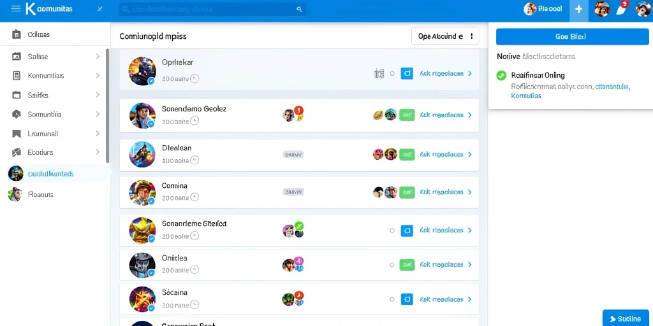
Task: Expand the Kennumtiais sidebar chevron
Action: pyautogui.click(x=98, y=76)
